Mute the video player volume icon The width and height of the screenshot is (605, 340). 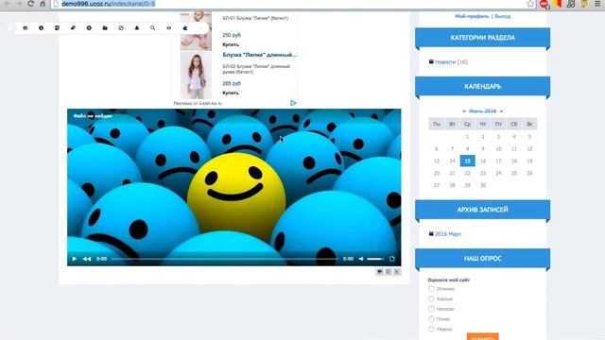361,259
